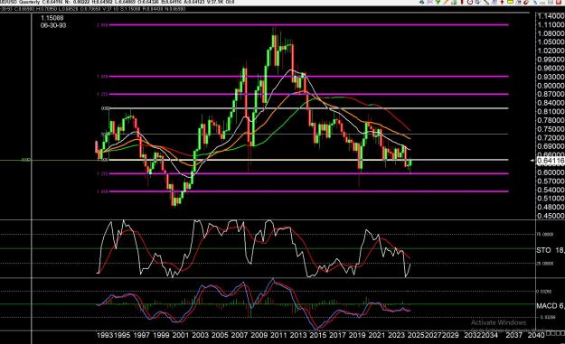
Task: Click the 0.81000 price axis label
Action: 551,112
